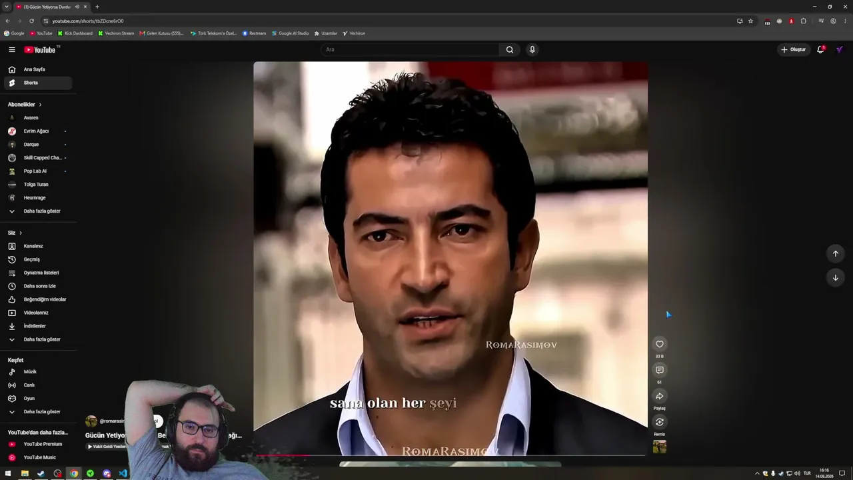Viewport: 853px width, 480px height.
Task: Open YouTube Premium link
Action: [38, 444]
